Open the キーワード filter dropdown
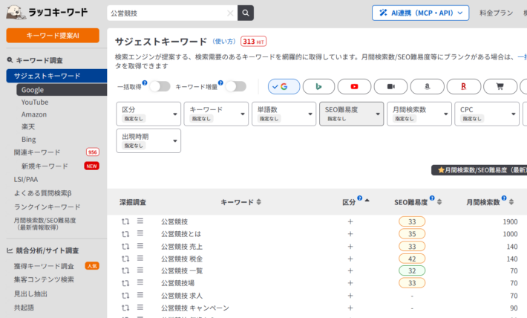Viewport: 527px width, 318px height. (x=216, y=114)
